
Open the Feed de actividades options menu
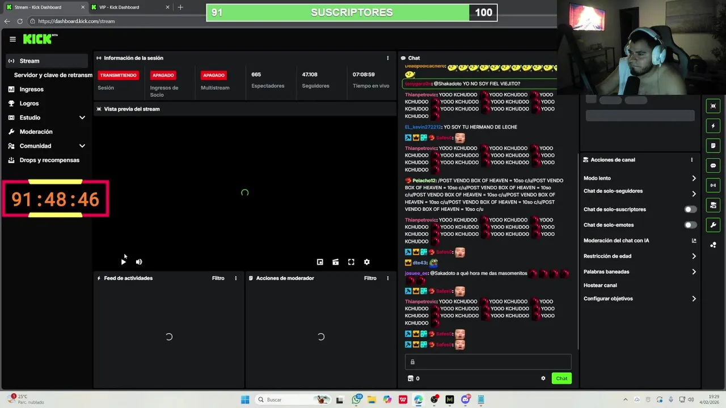[236, 278]
